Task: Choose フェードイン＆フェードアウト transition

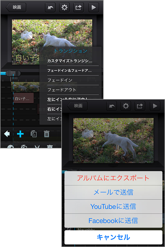Action: pos(70,70)
